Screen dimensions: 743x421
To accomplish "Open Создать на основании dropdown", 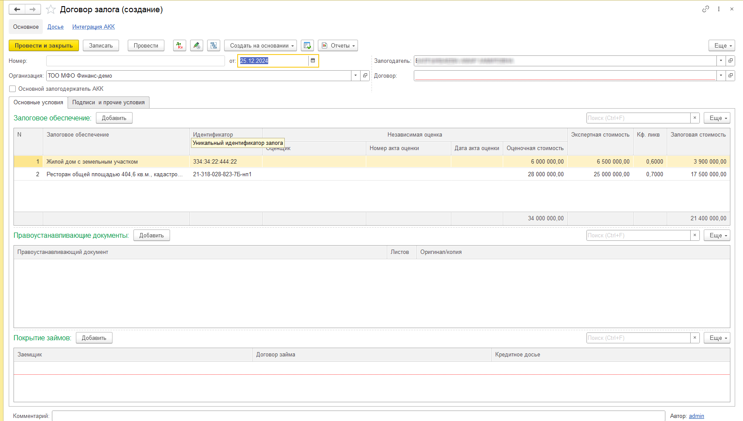I will point(261,45).
